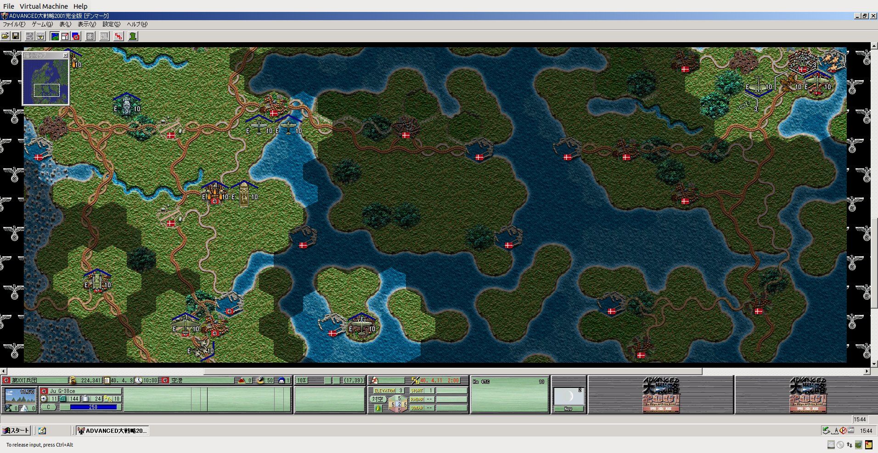Viewport: 878px width, 453px height.
Task: Open the スタート start menu
Action: coord(16,431)
